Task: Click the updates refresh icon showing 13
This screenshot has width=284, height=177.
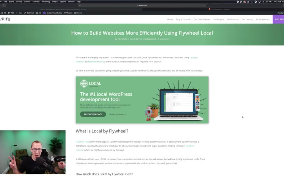Action: coord(3,12)
